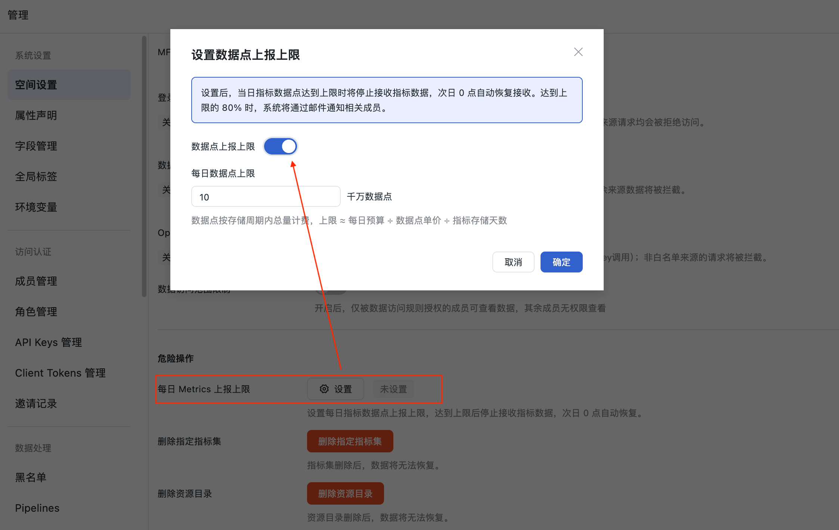
Task: Open 属性声明 in the sidebar
Action: [36, 115]
